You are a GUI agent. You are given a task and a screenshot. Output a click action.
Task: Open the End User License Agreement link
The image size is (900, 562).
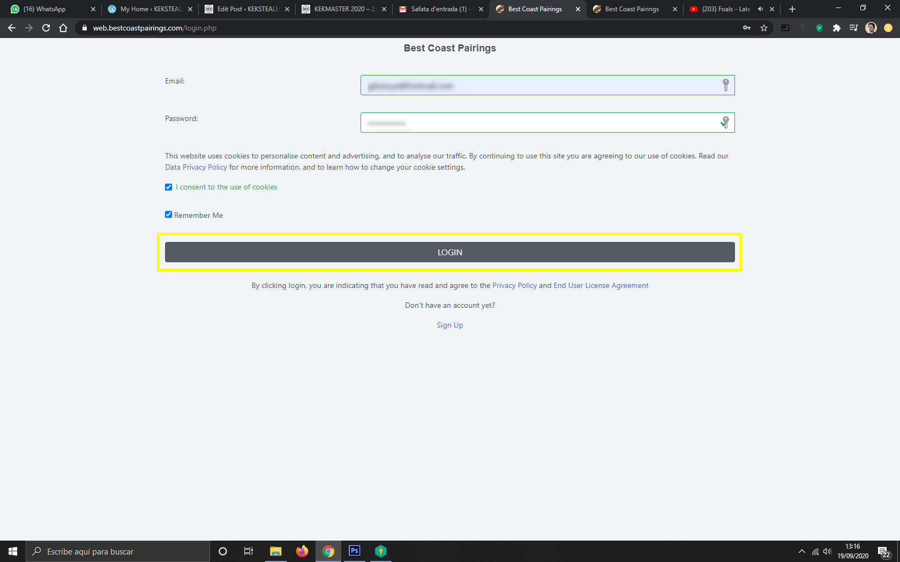pos(601,285)
